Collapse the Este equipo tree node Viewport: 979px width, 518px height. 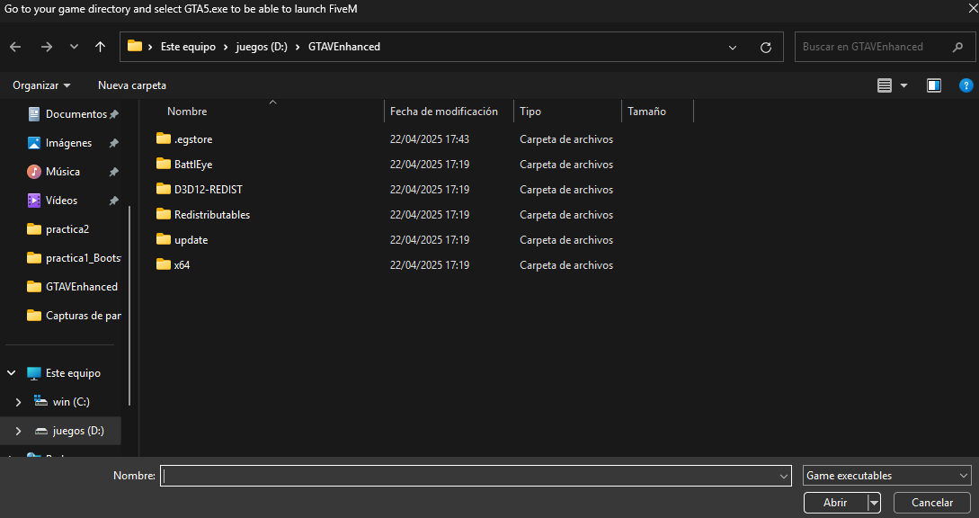tap(12, 373)
